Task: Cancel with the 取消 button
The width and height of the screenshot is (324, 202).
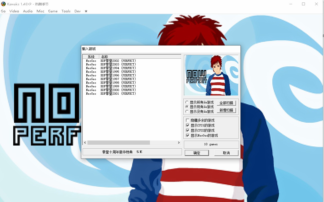Action: [x=226, y=153]
